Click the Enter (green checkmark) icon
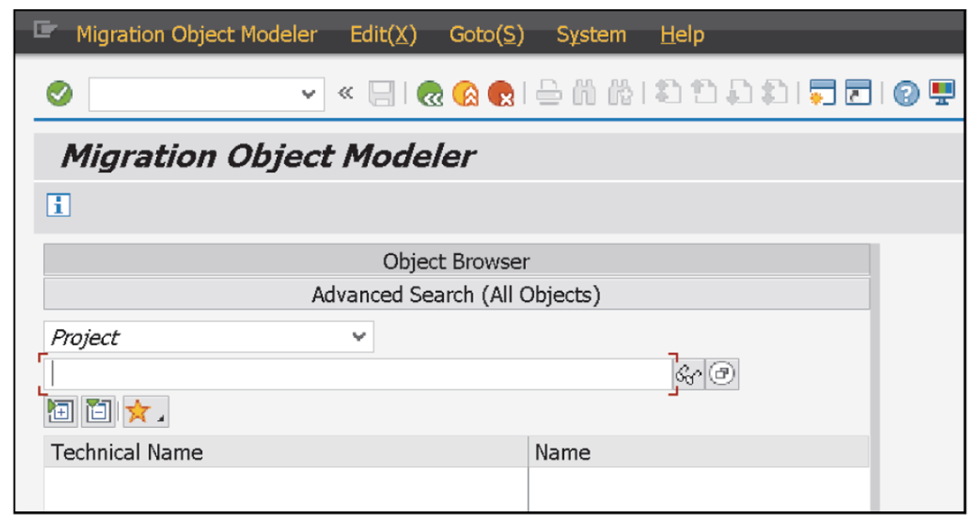The width and height of the screenshot is (978, 529). [x=59, y=93]
